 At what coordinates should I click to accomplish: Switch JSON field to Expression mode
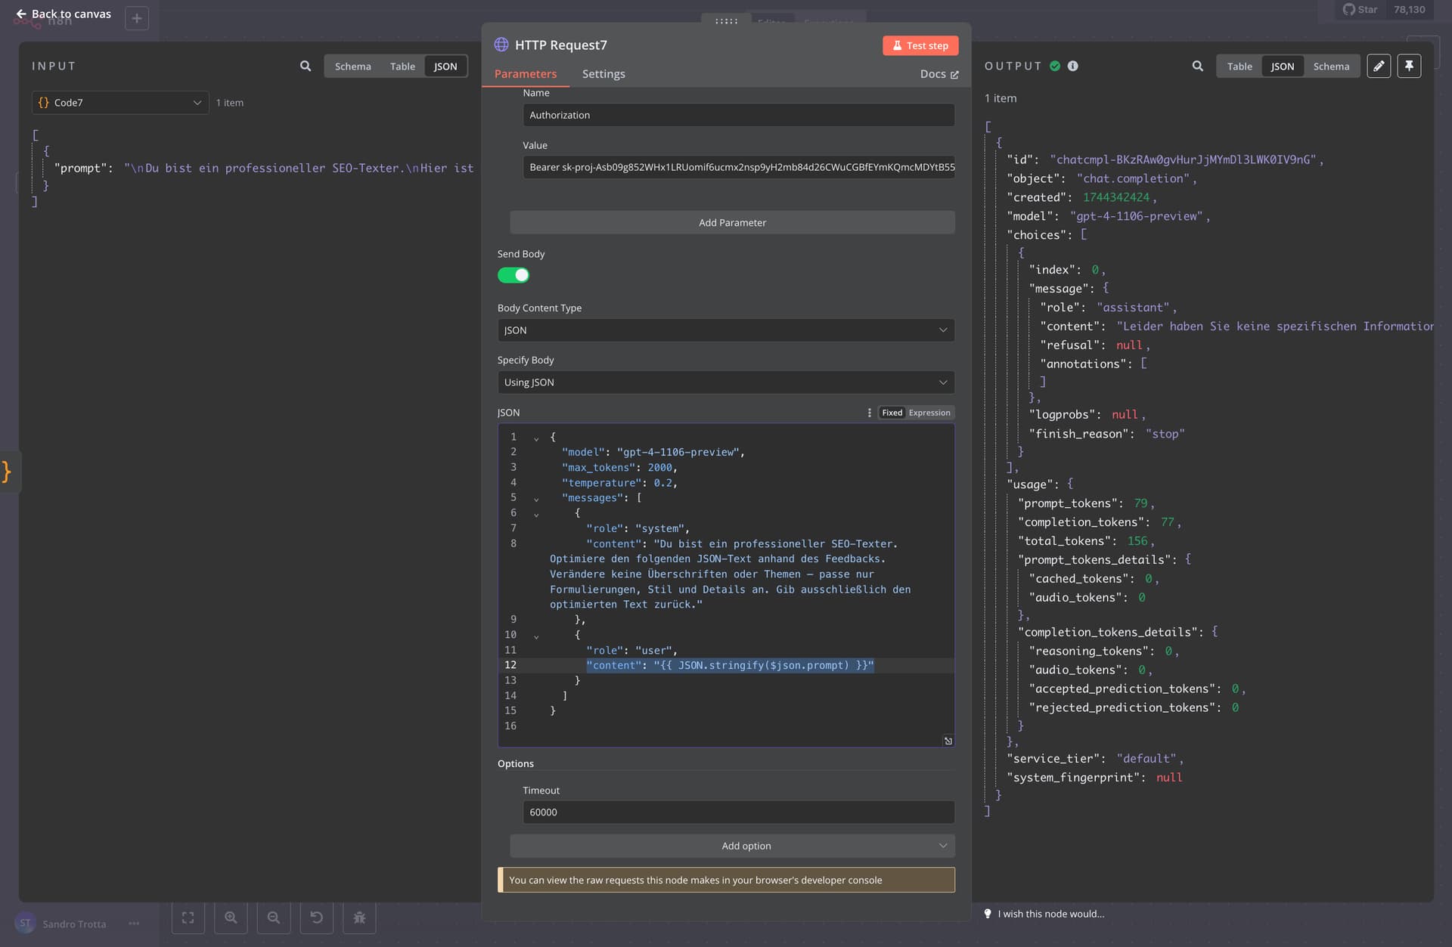click(x=929, y=413)
